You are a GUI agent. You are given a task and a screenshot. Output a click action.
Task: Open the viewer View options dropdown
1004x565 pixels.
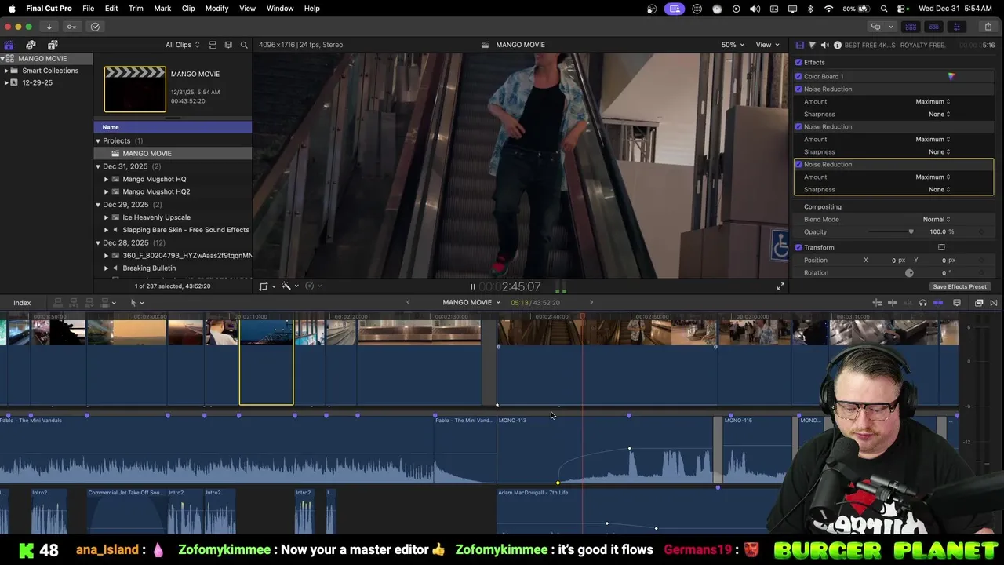coord(766,45)
